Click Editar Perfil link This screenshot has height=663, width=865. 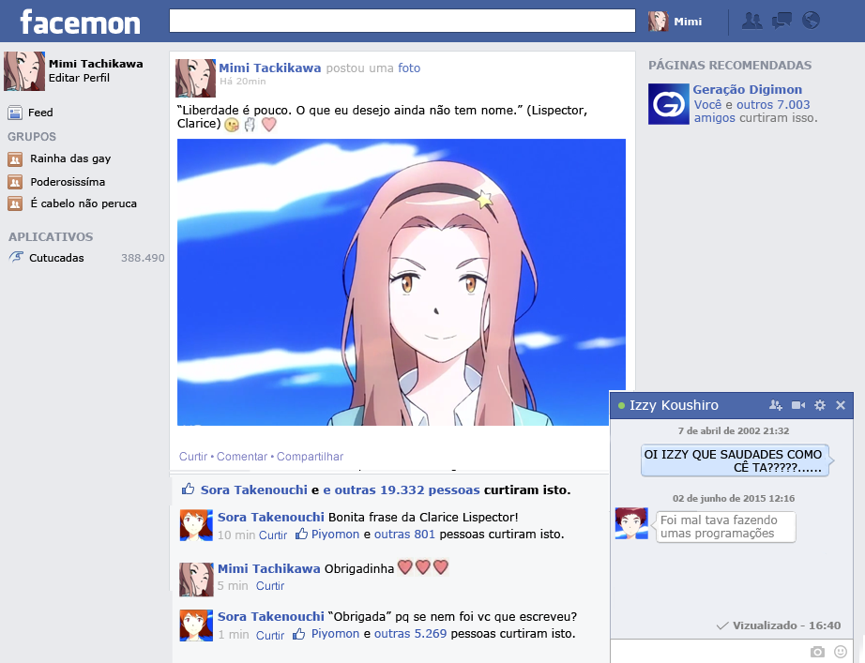(x=79, y=78)
